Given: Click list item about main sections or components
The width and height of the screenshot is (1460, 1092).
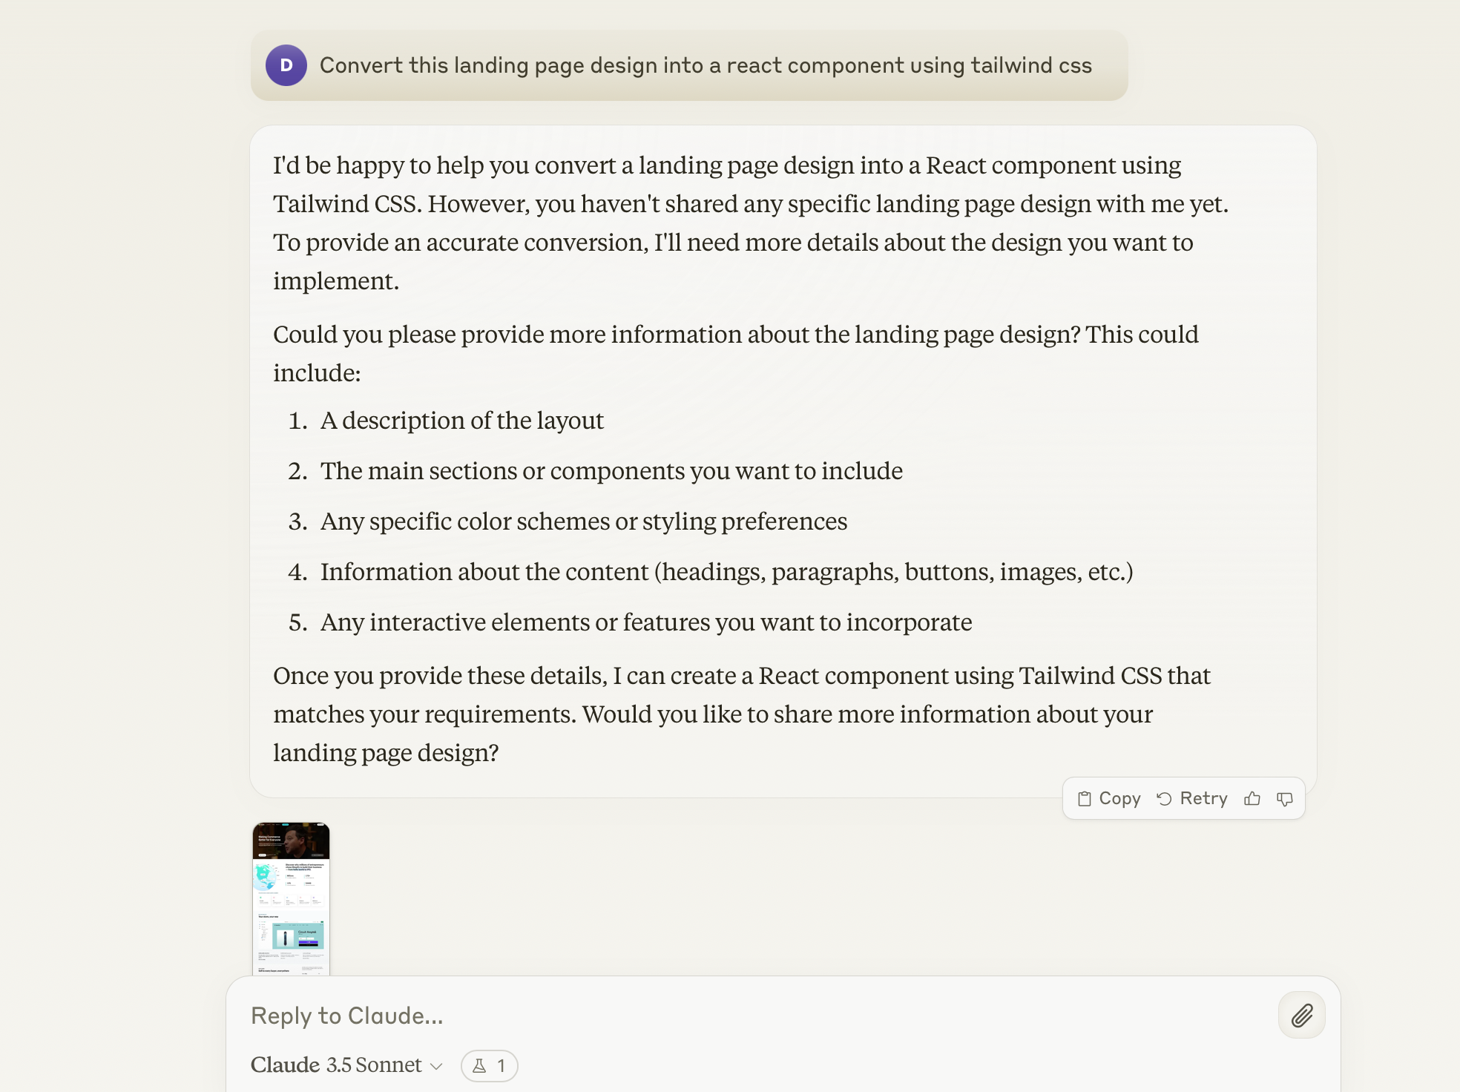Looking at the screenshot, I should 611,471.
